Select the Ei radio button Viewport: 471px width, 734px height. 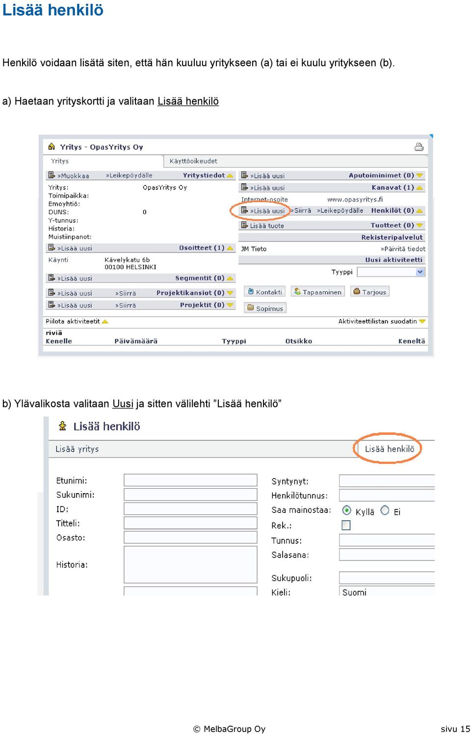click(385, 510)
